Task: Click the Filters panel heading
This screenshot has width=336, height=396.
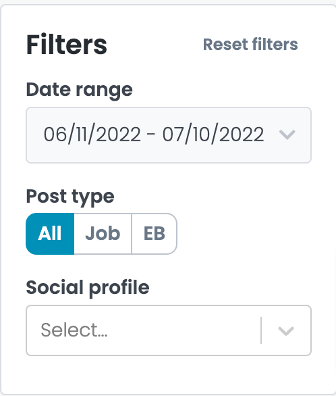Action: [67, 45]
